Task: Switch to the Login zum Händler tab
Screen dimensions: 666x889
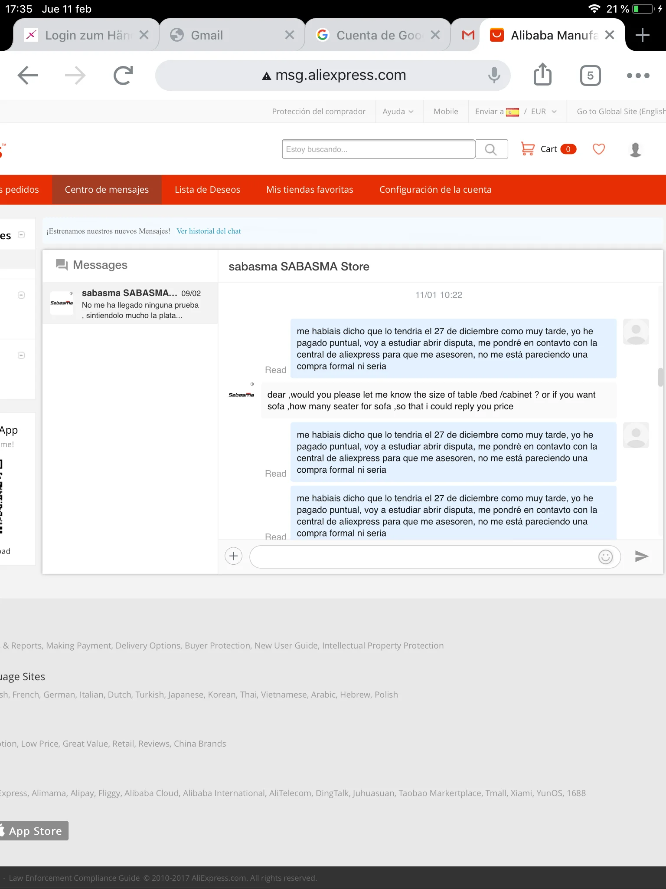Action: 86,35
